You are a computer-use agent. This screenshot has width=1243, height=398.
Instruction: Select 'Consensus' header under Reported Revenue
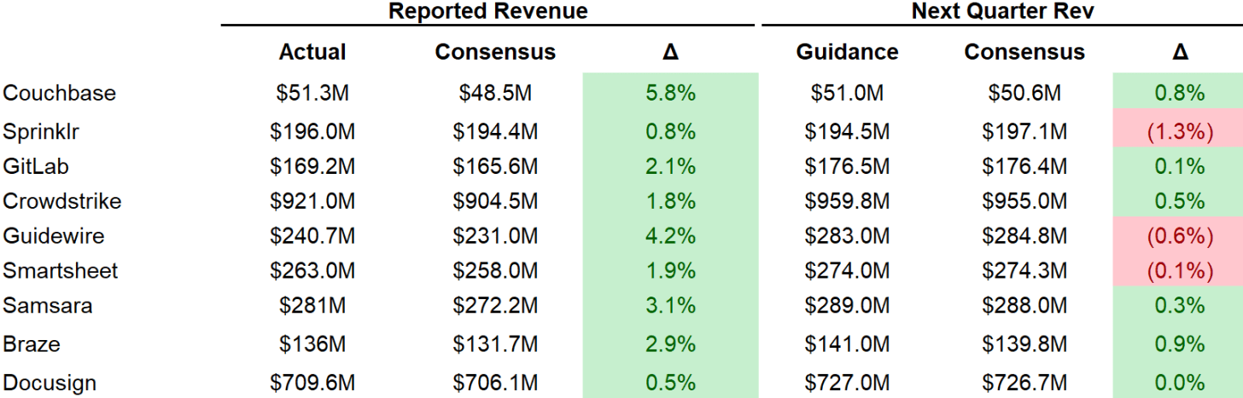[x=495, y=52]
